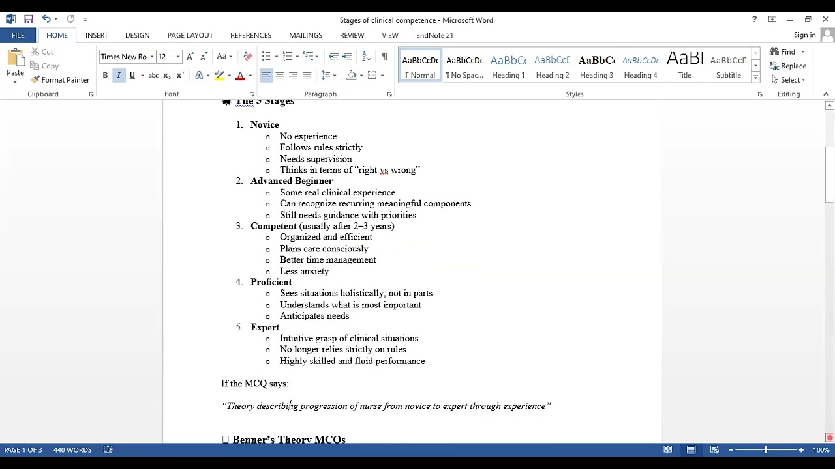Open word count 440 WORDS in status bar
The width and height of the screenshot is (835, 469).
pos(72,450)
